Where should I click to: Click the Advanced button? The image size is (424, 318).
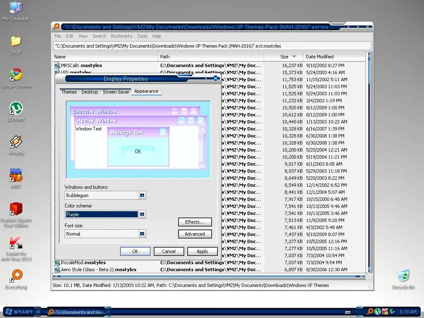pos(195,234)
